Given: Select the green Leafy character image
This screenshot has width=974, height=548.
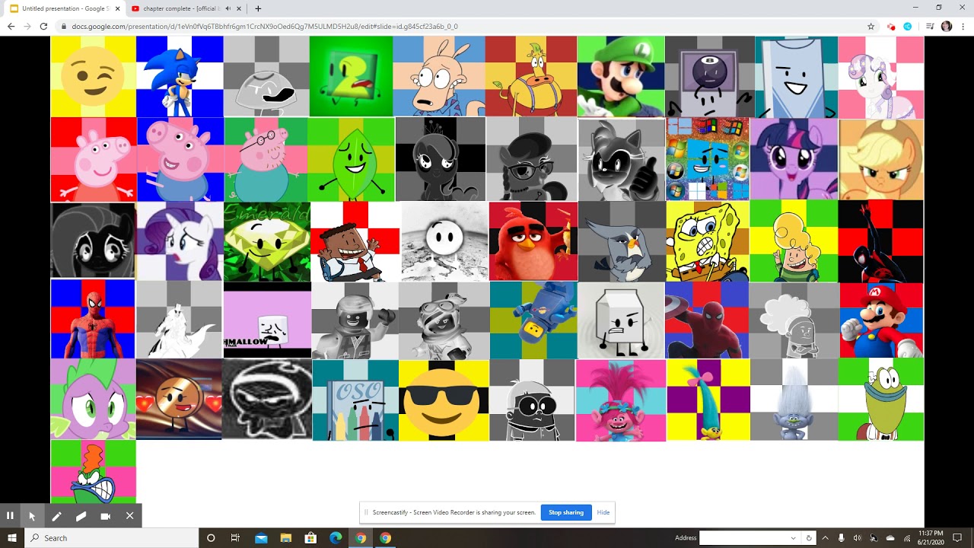Looking at the screenshot, I should pyautogui.click(x=351, y=159).
